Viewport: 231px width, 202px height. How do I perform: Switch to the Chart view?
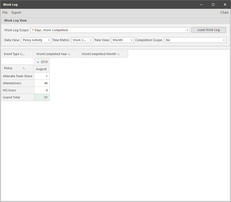224,12
